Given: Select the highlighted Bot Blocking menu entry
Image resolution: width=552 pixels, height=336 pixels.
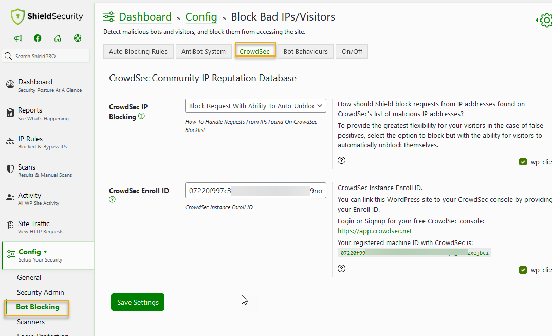Looking at the screenshot, I should coord(36,307).
